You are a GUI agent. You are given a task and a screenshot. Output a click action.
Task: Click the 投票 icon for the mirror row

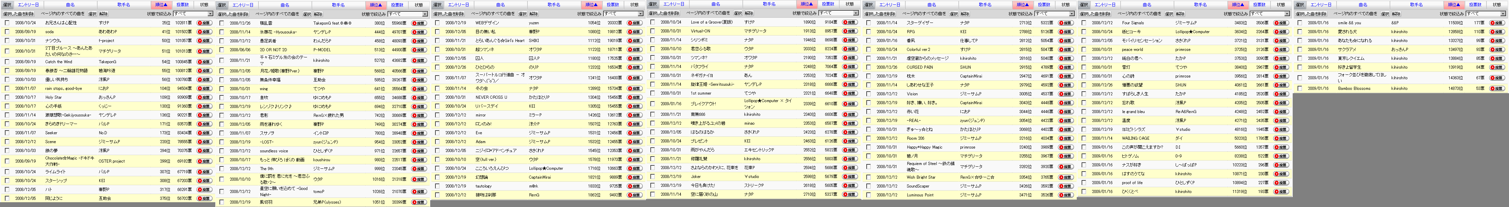tap(635, 115)
